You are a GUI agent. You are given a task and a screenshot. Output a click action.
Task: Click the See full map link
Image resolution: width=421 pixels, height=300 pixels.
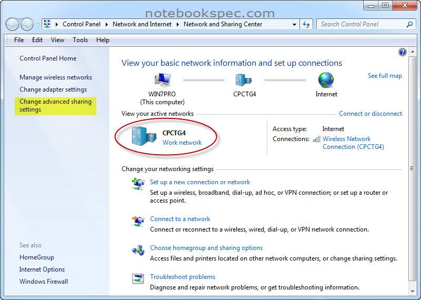click(x=385, y=76)
